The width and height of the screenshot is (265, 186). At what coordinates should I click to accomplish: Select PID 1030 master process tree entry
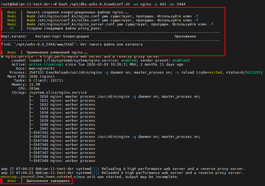tap(119, 97)
